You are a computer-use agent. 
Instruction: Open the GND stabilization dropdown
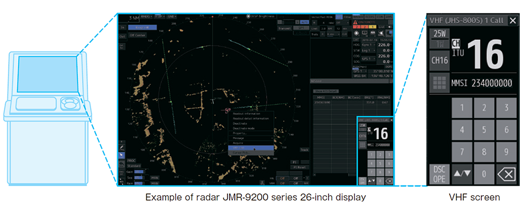[172, 17]
